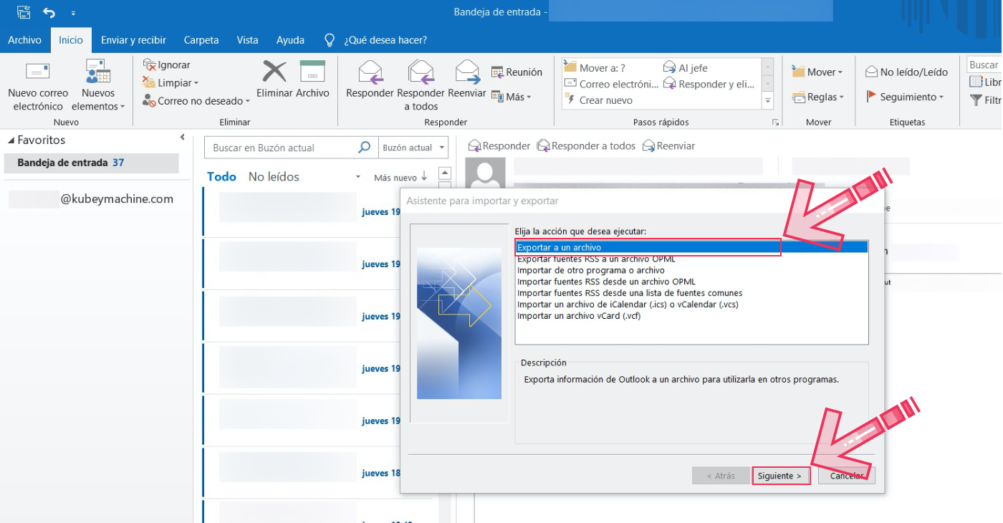Viewport: 1003px width, 523px height.
Task: Collapse the Favoritos section
Action: coord(11,140)
